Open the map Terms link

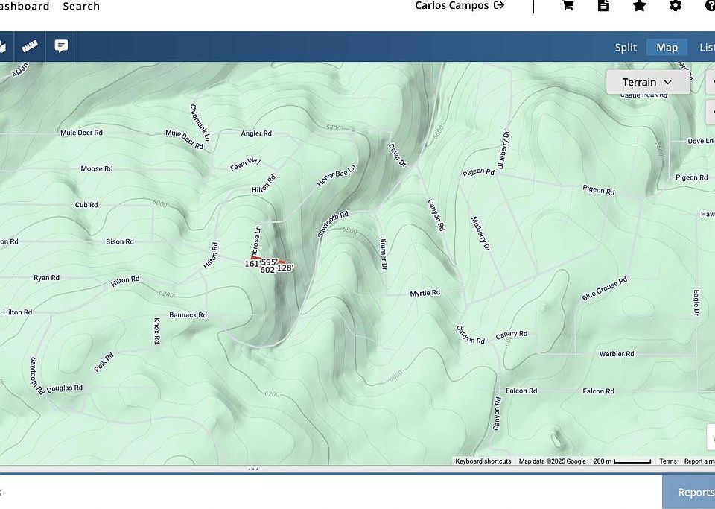tap(668, 461)
